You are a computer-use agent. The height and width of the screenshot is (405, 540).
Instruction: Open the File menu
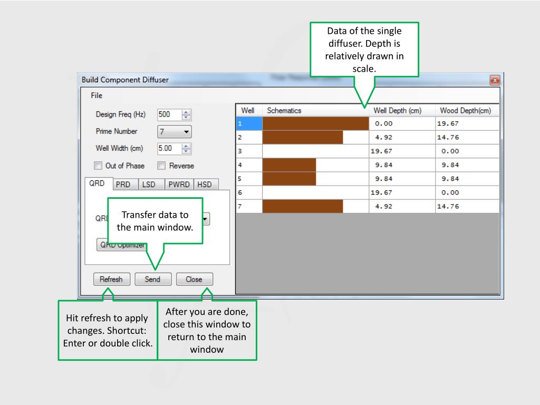click(97, 95)
